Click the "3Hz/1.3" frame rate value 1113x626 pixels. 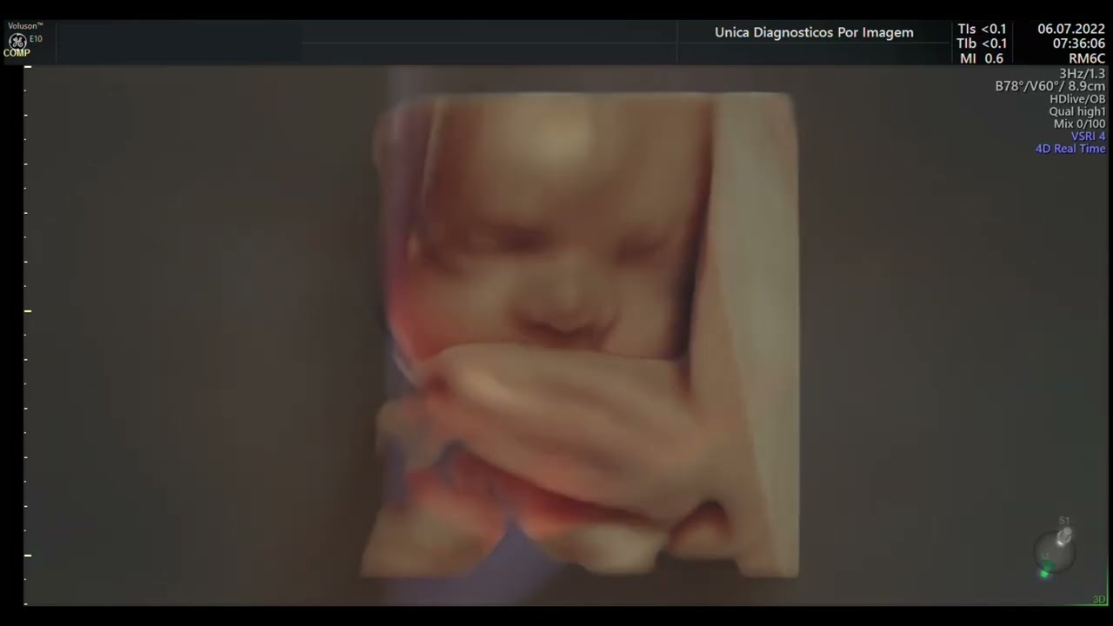pyautogui.click(x=1082, y=74)
